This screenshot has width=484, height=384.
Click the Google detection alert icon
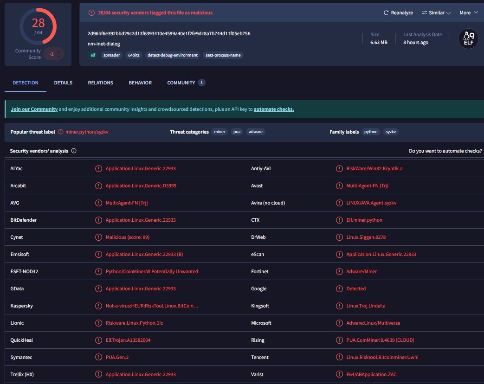pyautogui.click(x=339, y=288)
